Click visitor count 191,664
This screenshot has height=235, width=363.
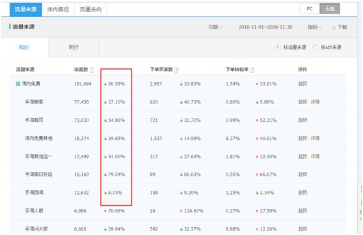click(83, 84)
